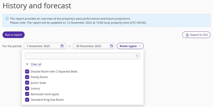Open the 30 November 2025 date field
This screenshot has height=107, width=213.
coord(91,46)
